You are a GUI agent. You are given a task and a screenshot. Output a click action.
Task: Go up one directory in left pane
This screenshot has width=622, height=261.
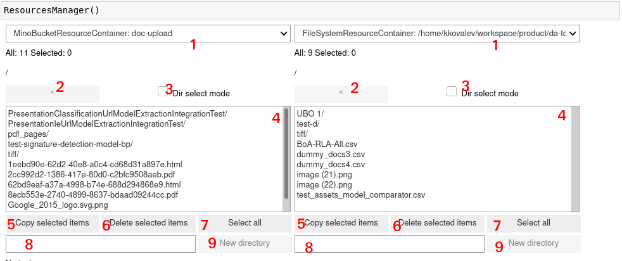click(53, 94)
